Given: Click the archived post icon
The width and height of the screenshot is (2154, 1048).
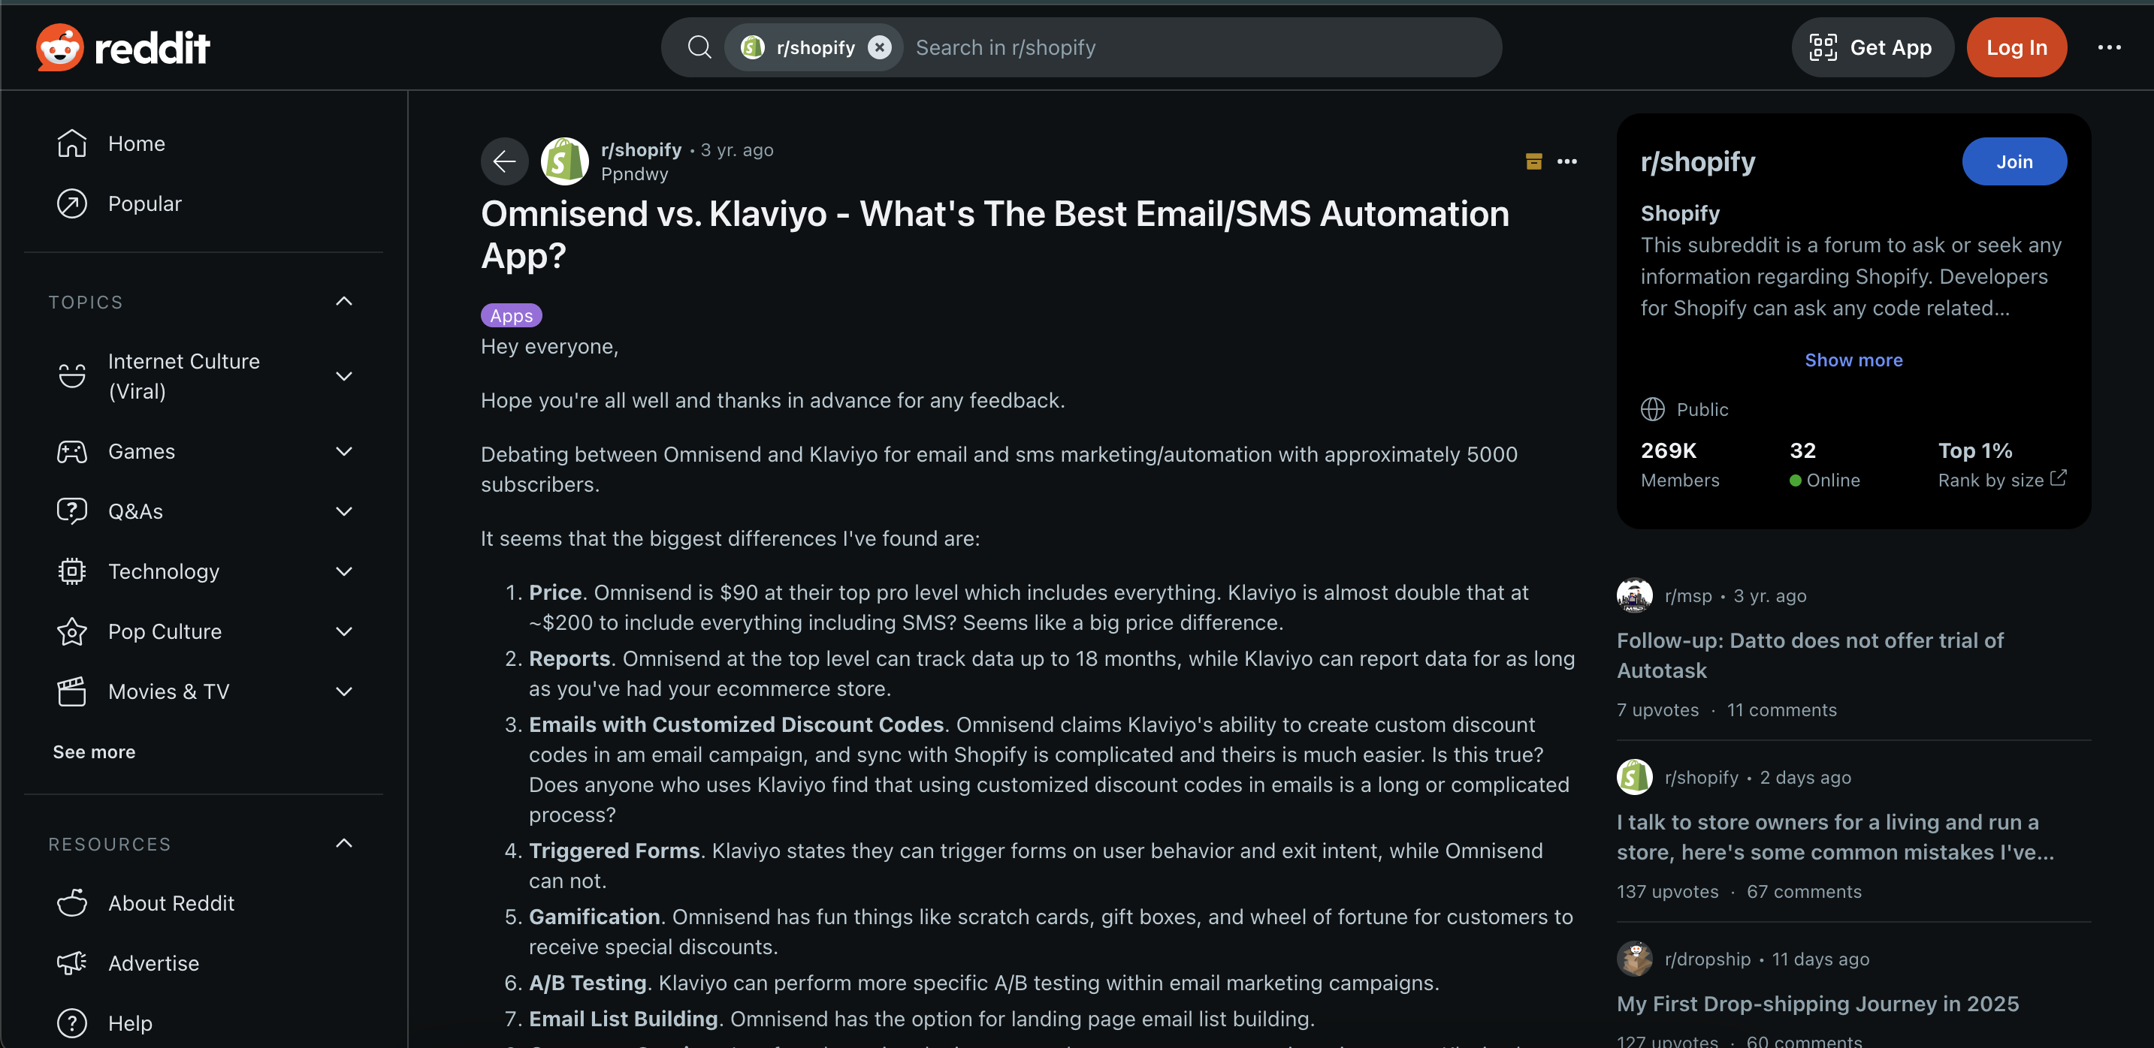Looking at the screenshot, I should click(x=1533, y=161).
